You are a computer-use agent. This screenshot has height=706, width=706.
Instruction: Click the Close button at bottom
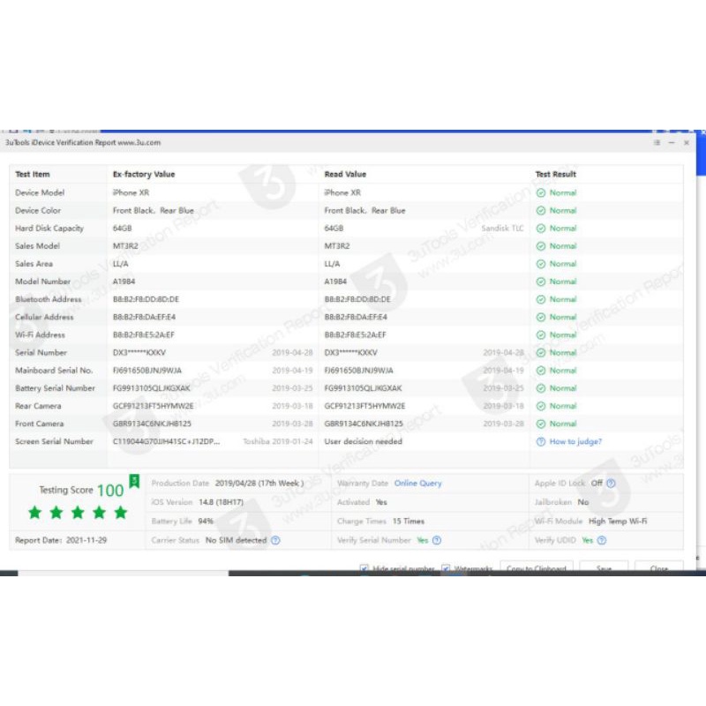click(x=658, y=568)
